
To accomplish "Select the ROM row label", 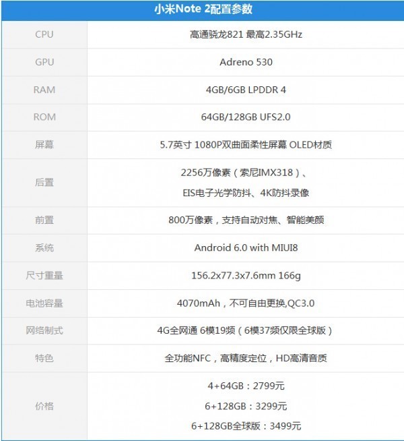I will (44, 117).
